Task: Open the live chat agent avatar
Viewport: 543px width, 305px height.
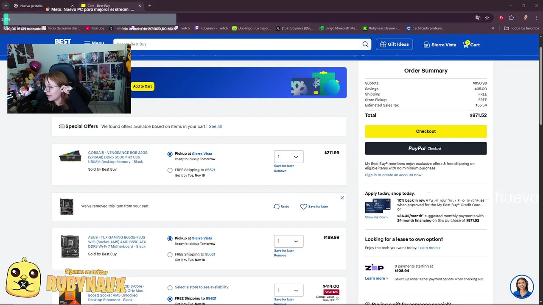Action: click(521, 287)
